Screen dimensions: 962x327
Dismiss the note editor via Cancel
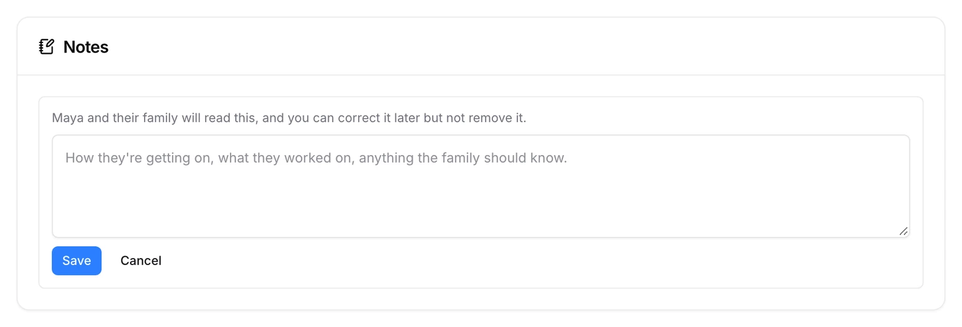coord(141,261)
